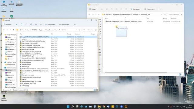
Task: Open the Windows Start menu
Action: point(68,107)
